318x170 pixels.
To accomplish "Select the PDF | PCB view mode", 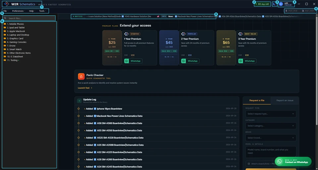I will (291, 11).
